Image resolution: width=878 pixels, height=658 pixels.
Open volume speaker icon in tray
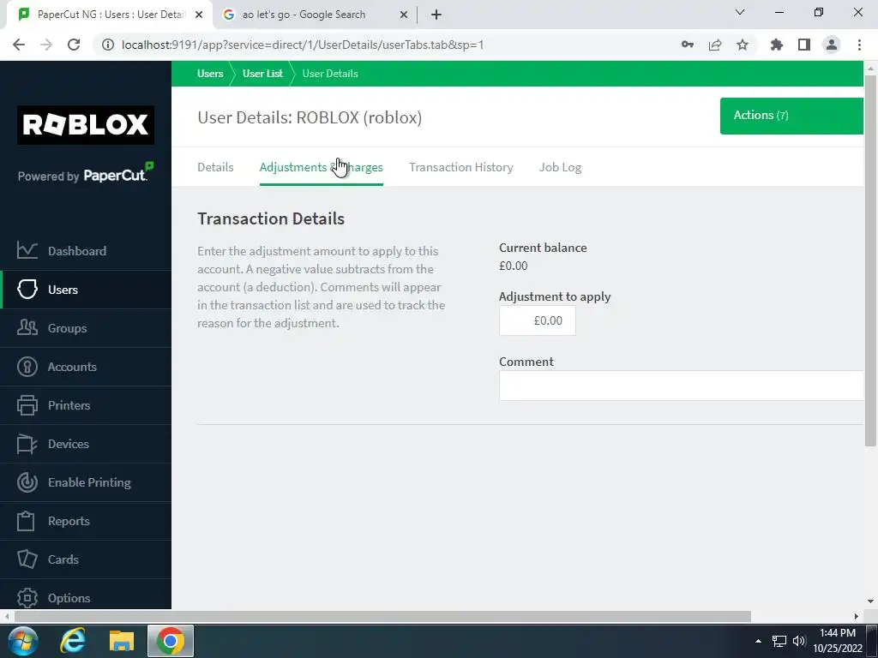799,641
